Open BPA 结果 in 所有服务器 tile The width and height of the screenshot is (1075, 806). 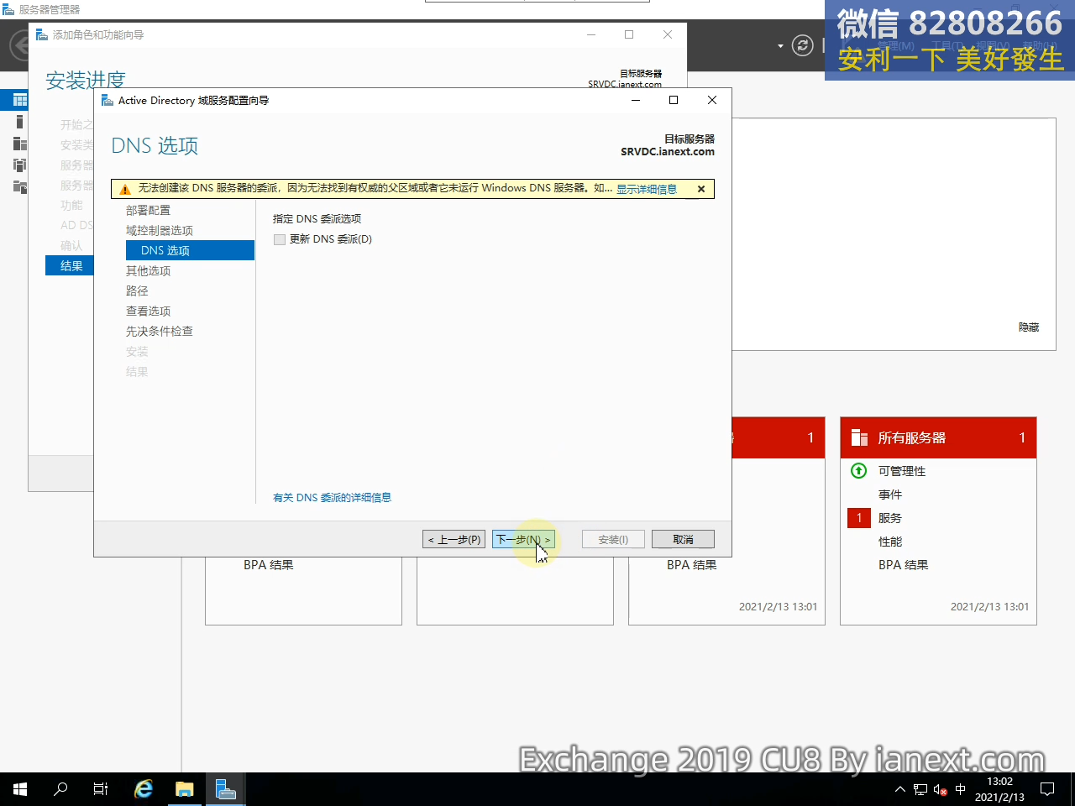(x=904, y=565)
